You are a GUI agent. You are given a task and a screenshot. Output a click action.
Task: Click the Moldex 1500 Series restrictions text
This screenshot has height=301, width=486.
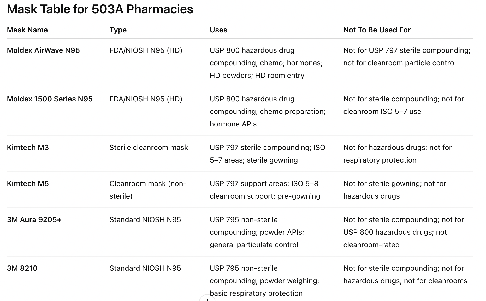403,105
